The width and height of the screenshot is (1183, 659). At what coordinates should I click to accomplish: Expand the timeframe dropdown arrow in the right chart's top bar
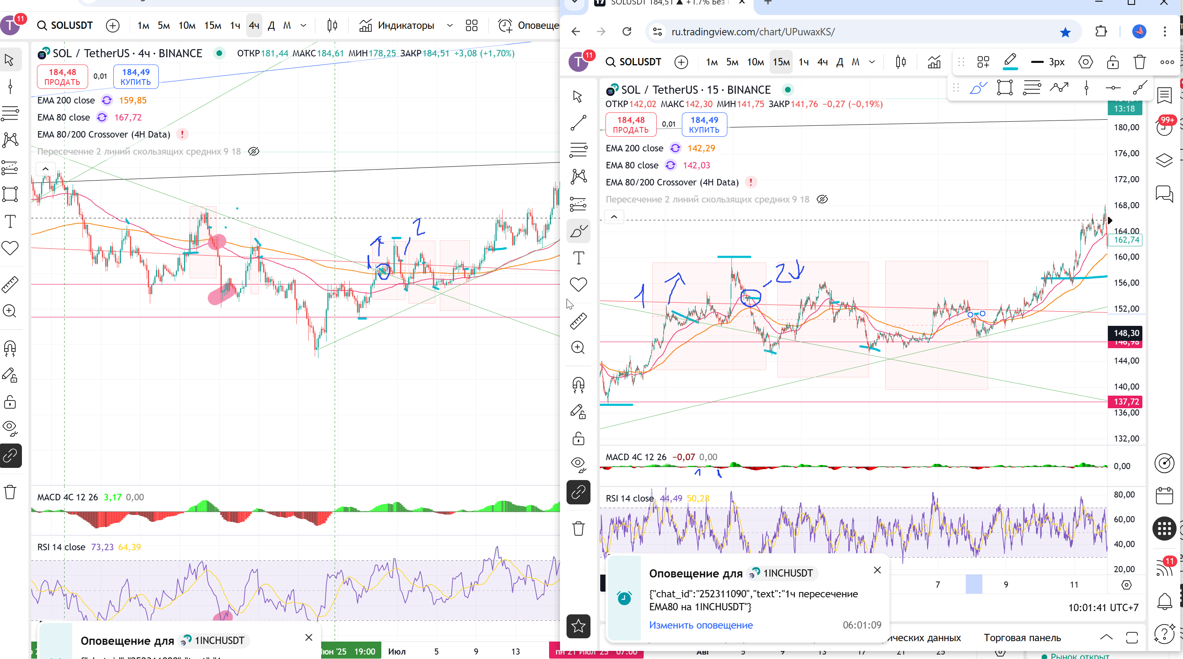tap(872, 62)
